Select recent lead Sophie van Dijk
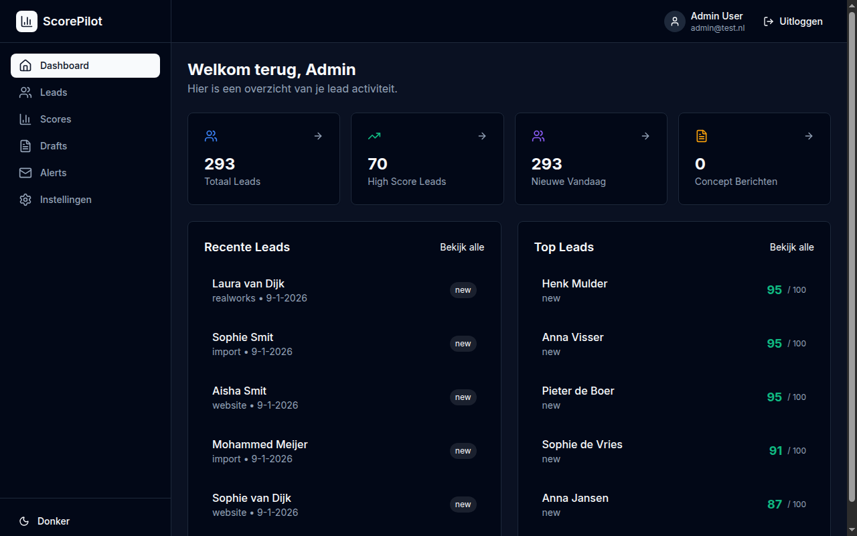 point(344,505)
